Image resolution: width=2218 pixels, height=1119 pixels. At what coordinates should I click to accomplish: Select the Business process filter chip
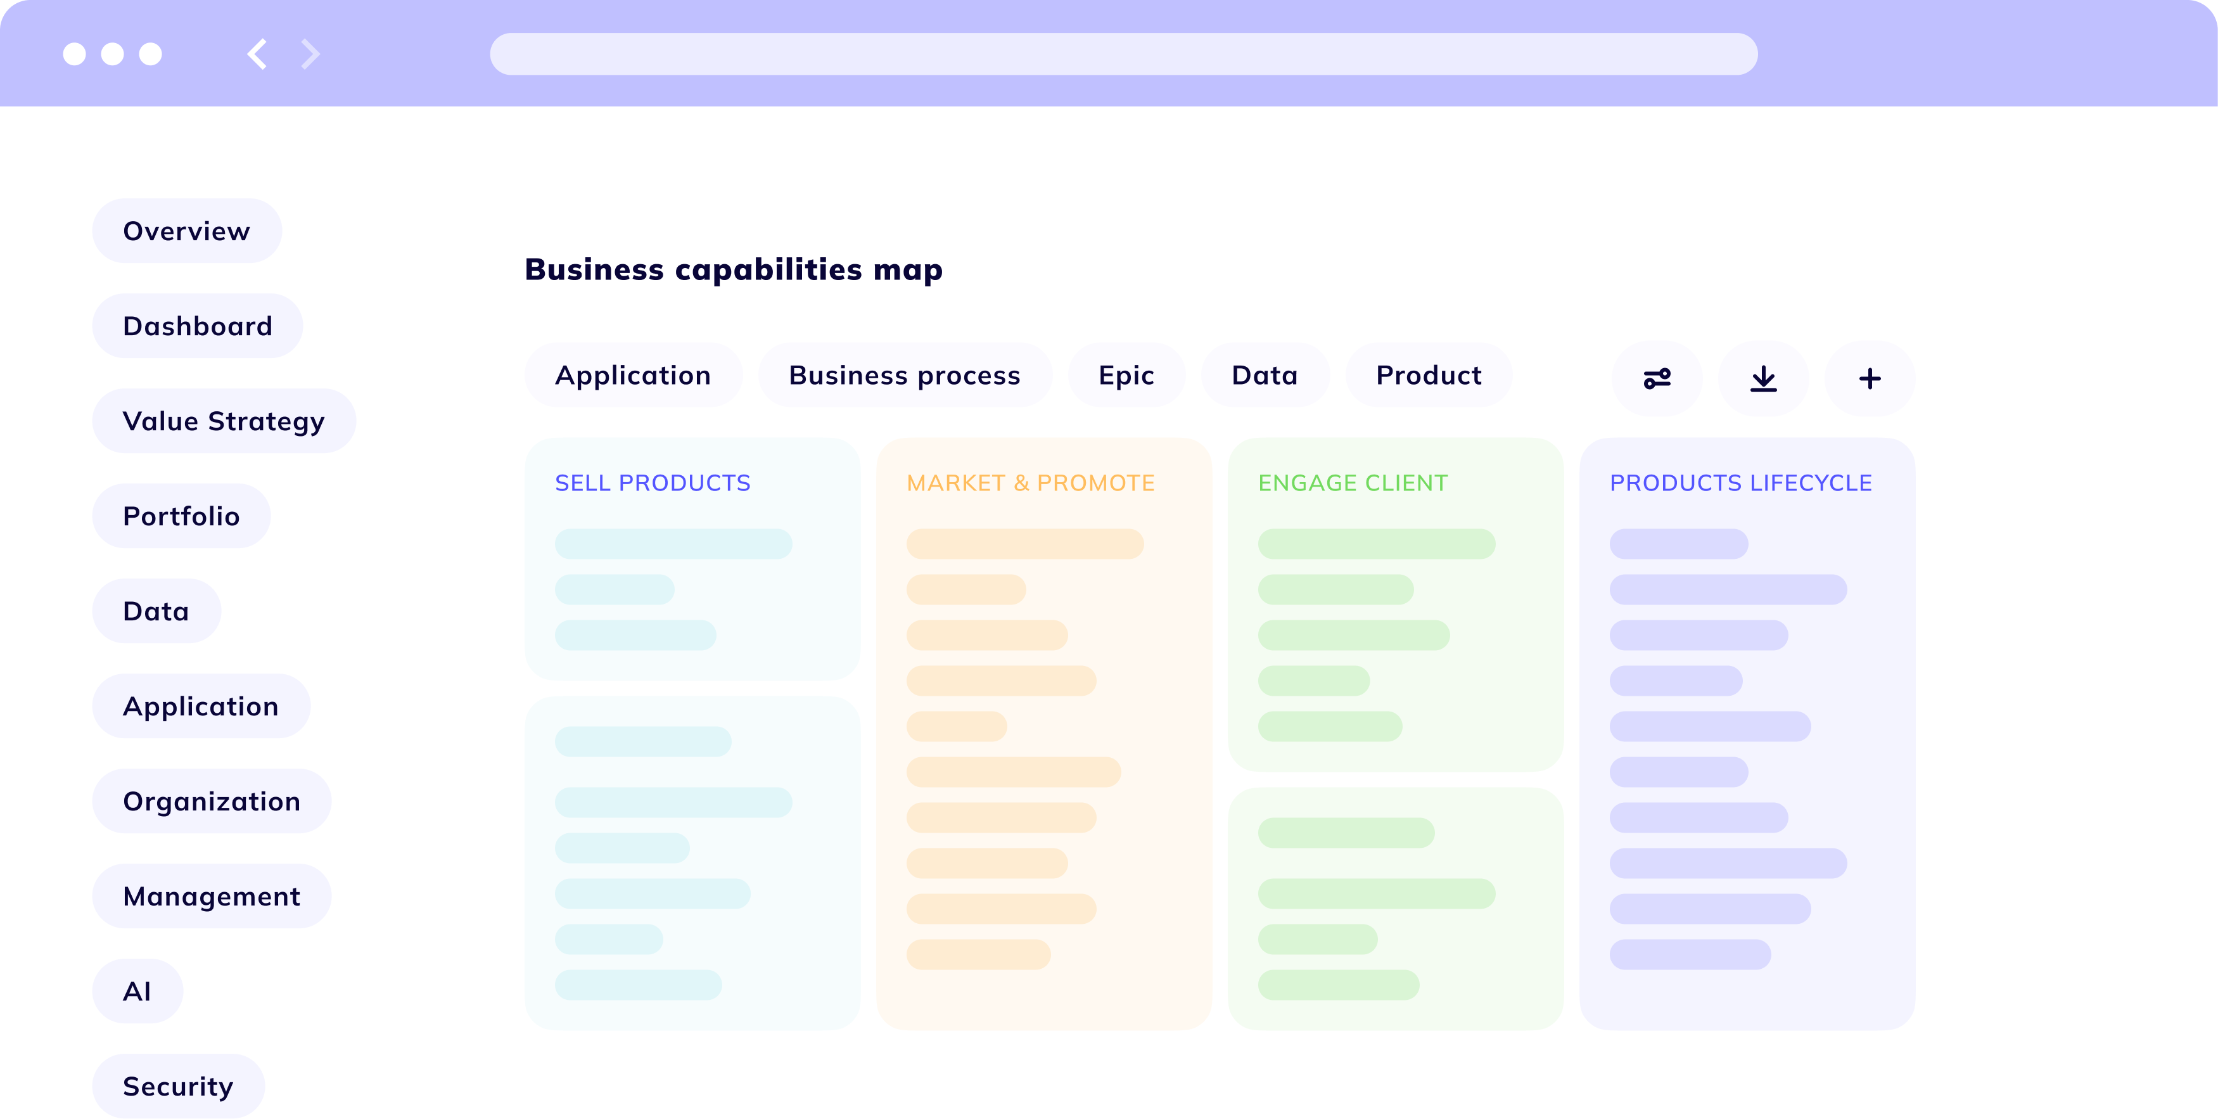click(904, 374)
